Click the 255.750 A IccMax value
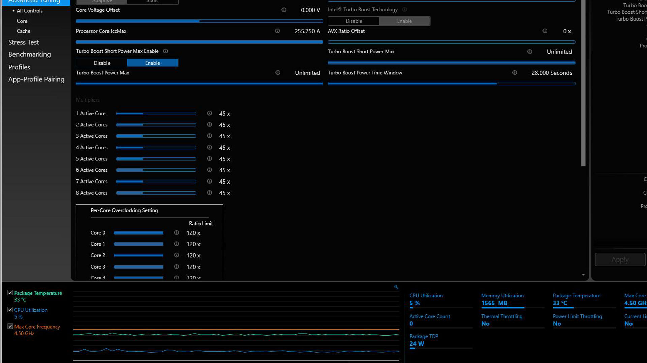The height and width of the screenshot is (363, 647). coord(307,31)
